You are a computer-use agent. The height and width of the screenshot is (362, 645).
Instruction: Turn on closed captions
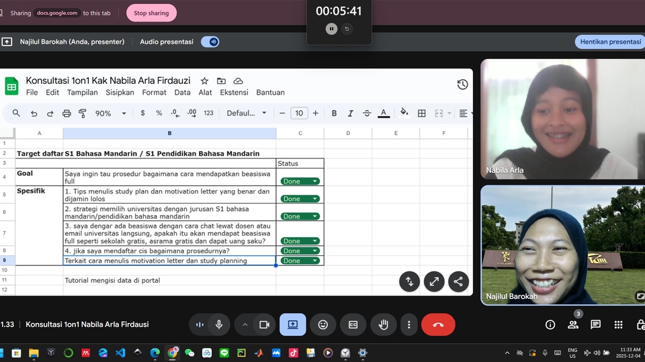point(353,324)
